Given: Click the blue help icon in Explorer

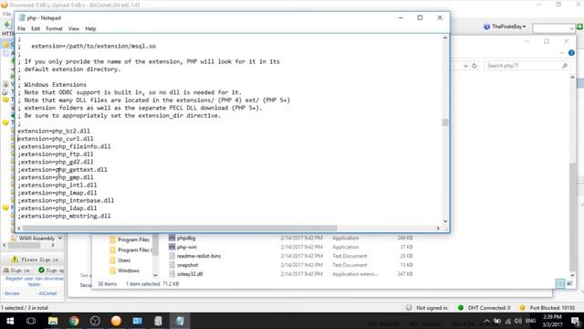Looking at the screenshot, I should 571,53.
